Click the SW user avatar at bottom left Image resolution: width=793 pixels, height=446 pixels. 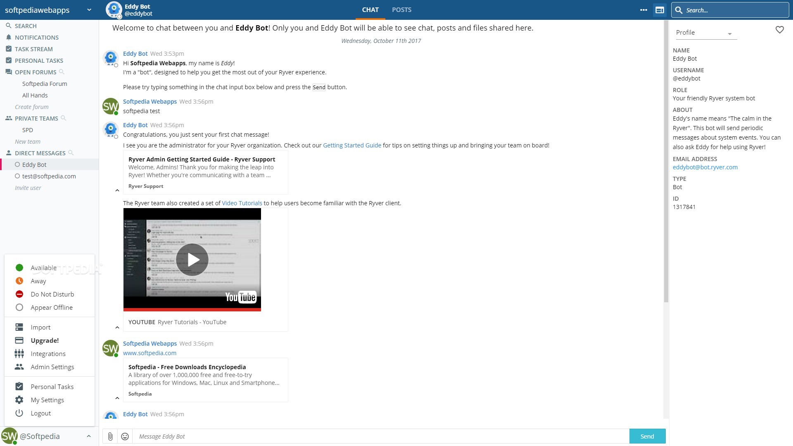click(x=9, y=436)
